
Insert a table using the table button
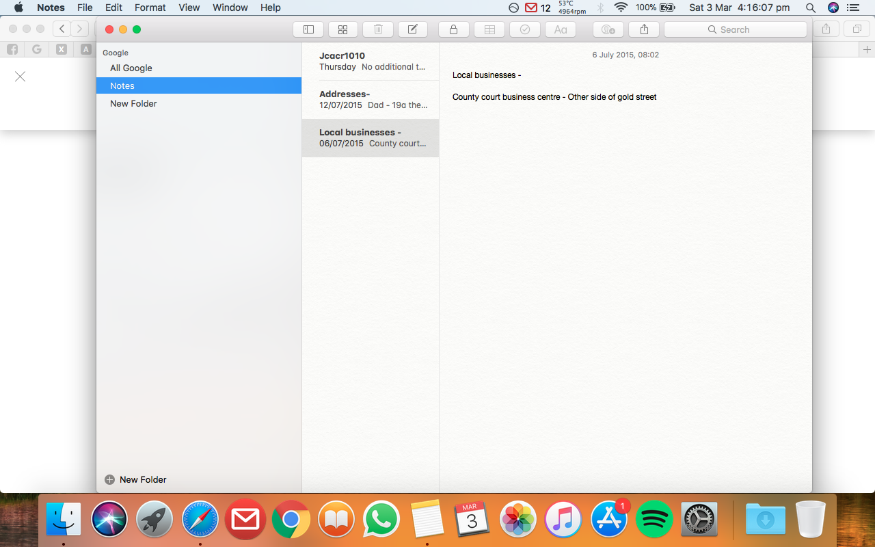(x=489, y=29)
